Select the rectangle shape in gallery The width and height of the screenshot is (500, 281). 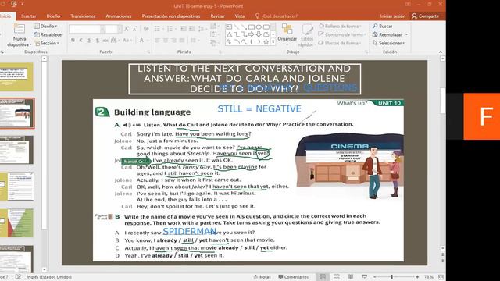(251, 27)
